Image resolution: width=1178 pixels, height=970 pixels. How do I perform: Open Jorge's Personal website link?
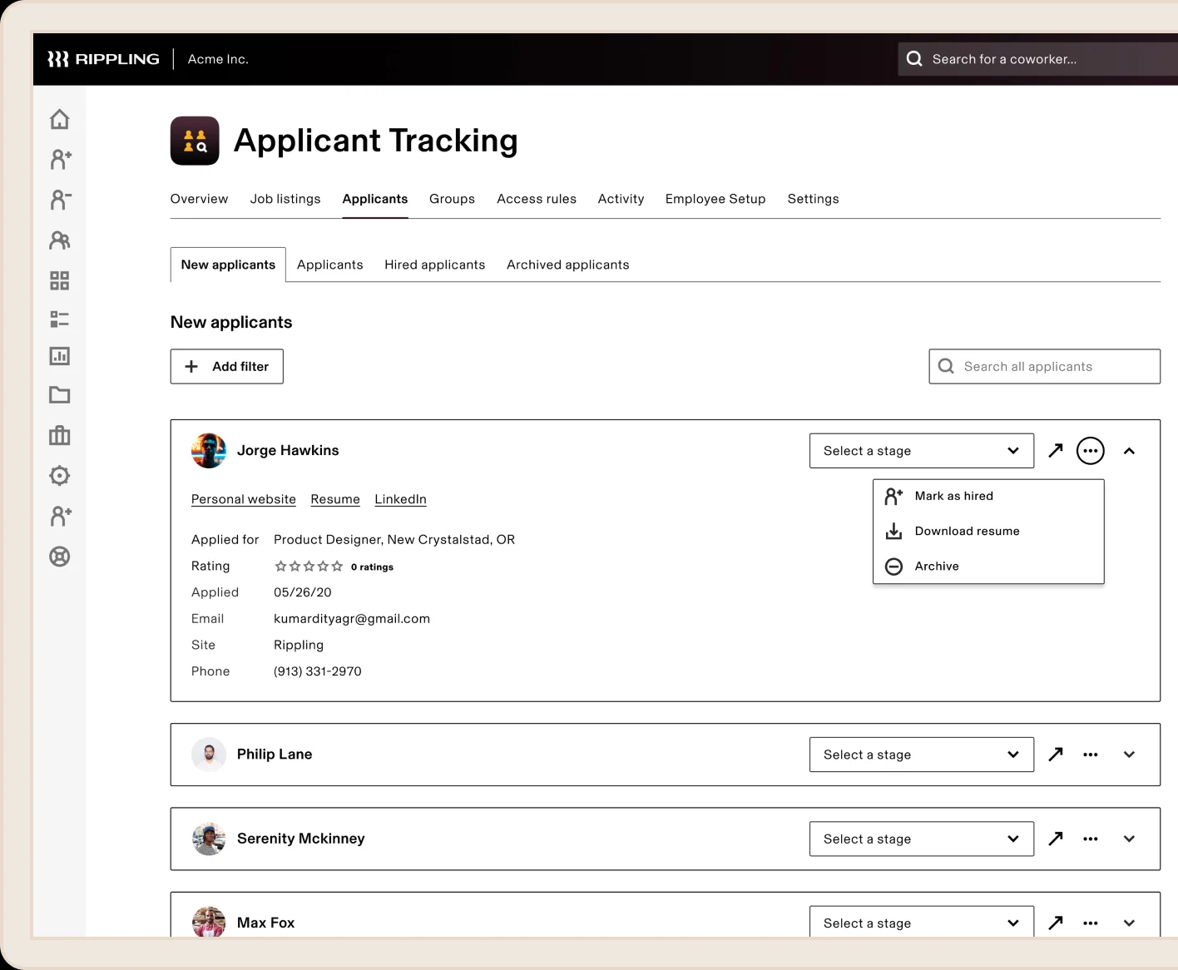pyautogui.click(x=244, y=499)
